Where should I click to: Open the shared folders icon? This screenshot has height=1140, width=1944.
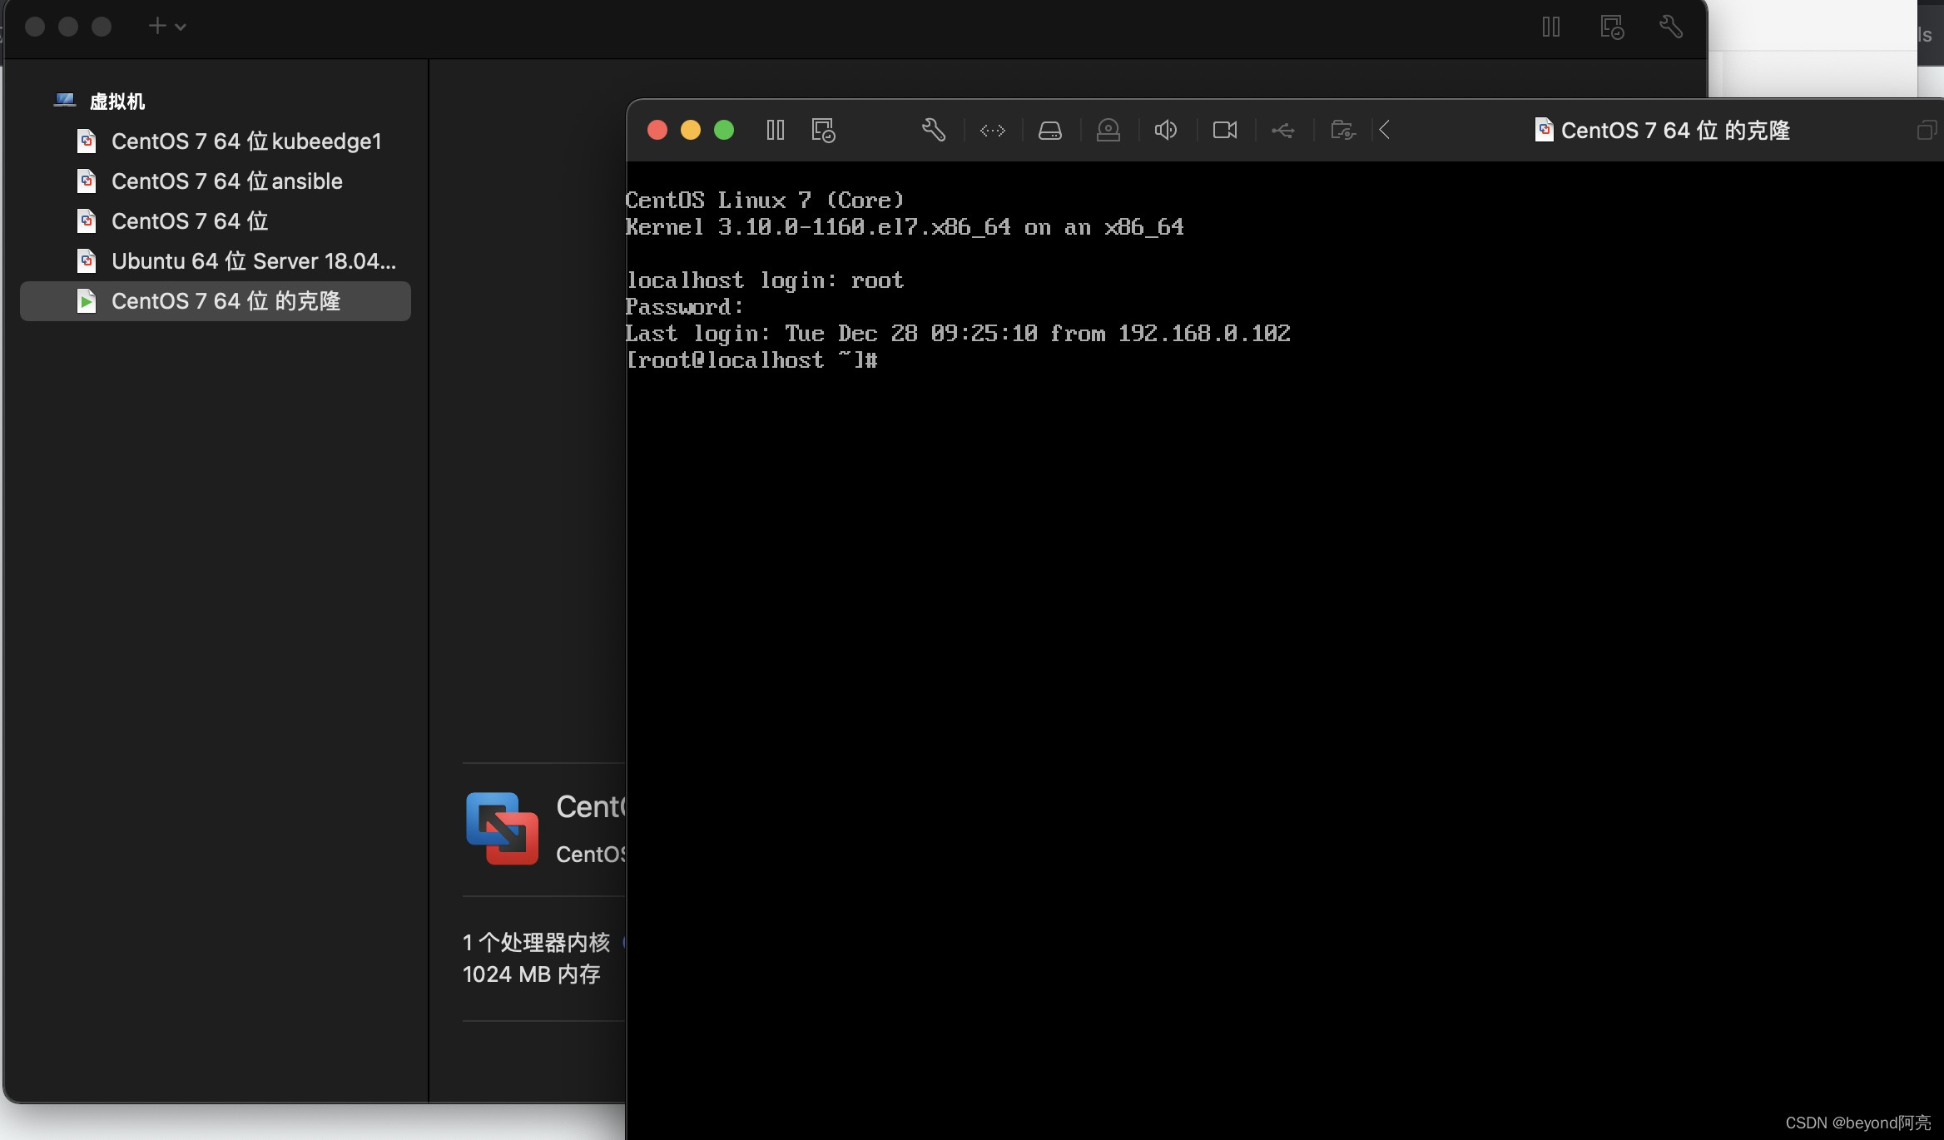(x=1342, y=131)
